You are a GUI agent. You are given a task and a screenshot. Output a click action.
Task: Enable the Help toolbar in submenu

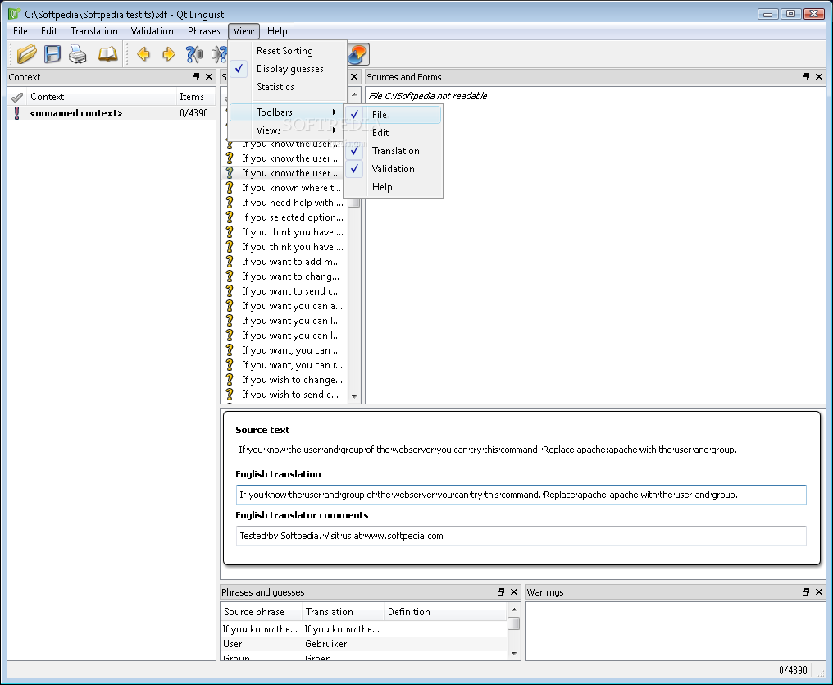click(393, 186)
